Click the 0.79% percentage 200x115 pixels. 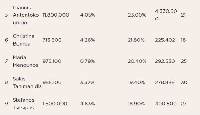pyautogui.click(x=88, y=61)
